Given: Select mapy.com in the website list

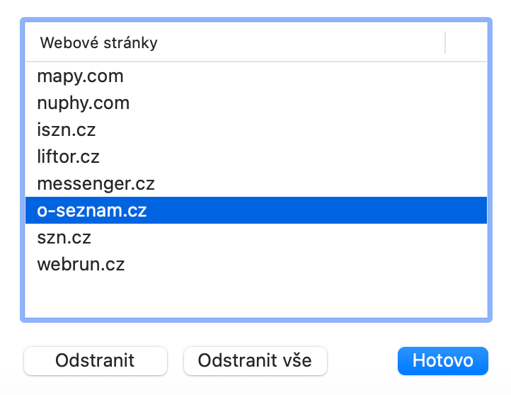Looking at the screenshot, I should pyautogui.click(x=80, y=76).
